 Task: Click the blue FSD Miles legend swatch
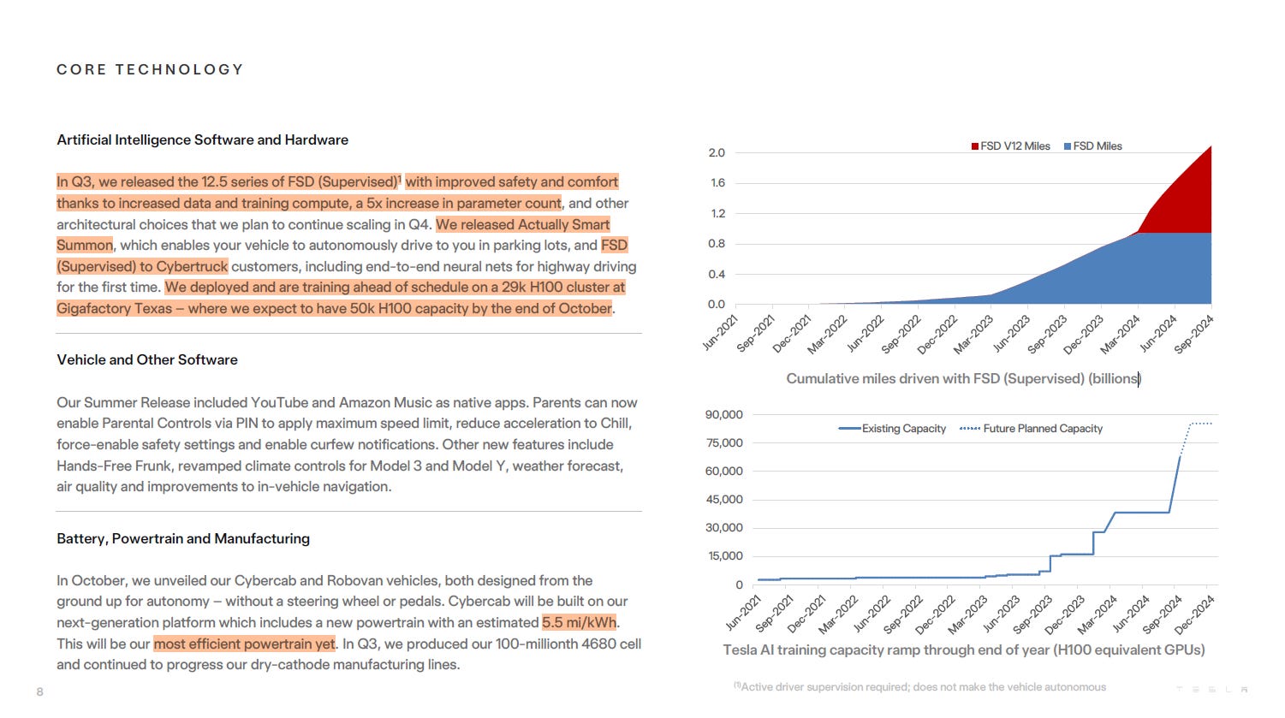(x=1068, y=146)
